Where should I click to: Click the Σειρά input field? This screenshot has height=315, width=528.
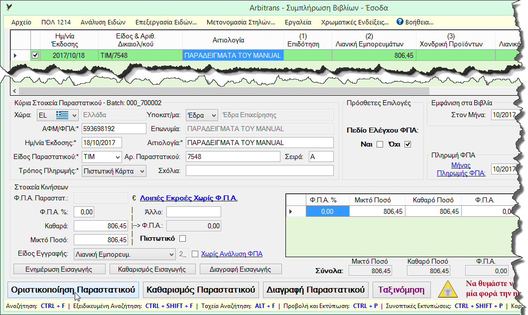[x=321, y=157]
